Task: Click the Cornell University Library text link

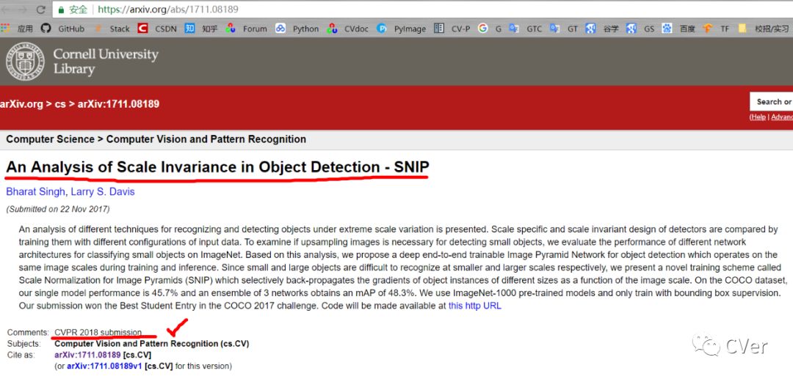Action: 106,62
